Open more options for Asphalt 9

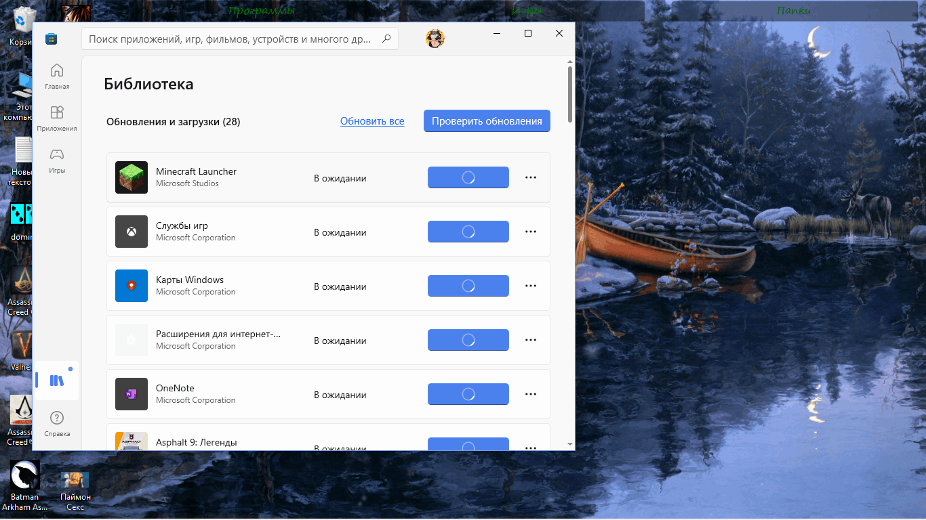531,447
